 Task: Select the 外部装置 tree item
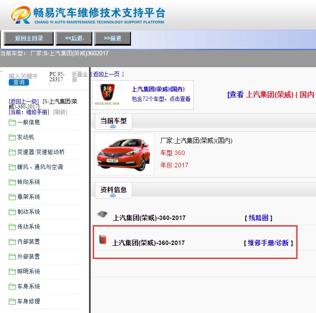click(x=29, y=256)
